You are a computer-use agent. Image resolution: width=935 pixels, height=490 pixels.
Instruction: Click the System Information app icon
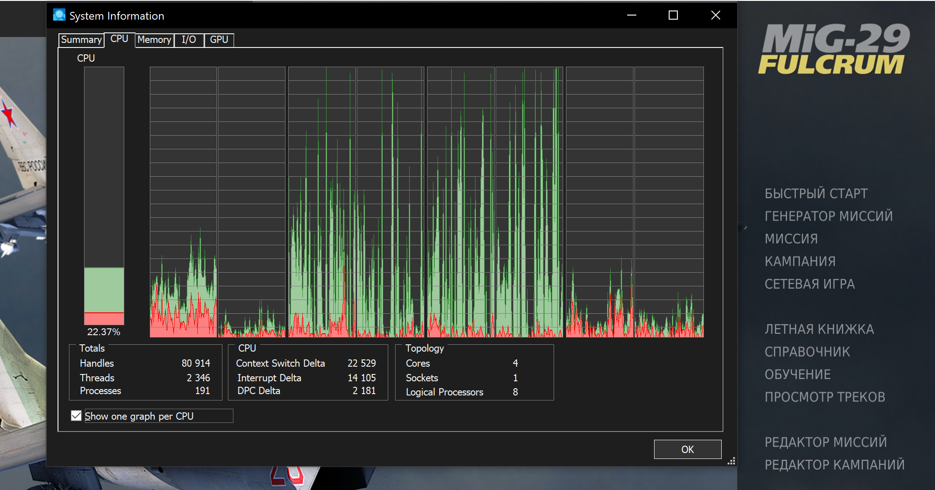point(59,15)
